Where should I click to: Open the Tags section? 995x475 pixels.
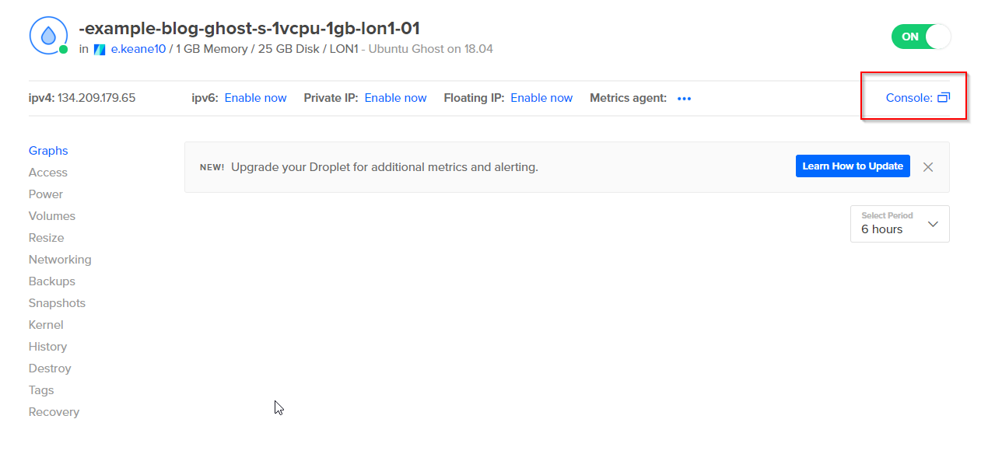point(41,390)
